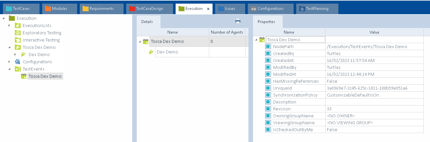430x142 pixels.
Task: Click the calendar icon beside Tosca Dex Demo in Details
Action: 146,42
